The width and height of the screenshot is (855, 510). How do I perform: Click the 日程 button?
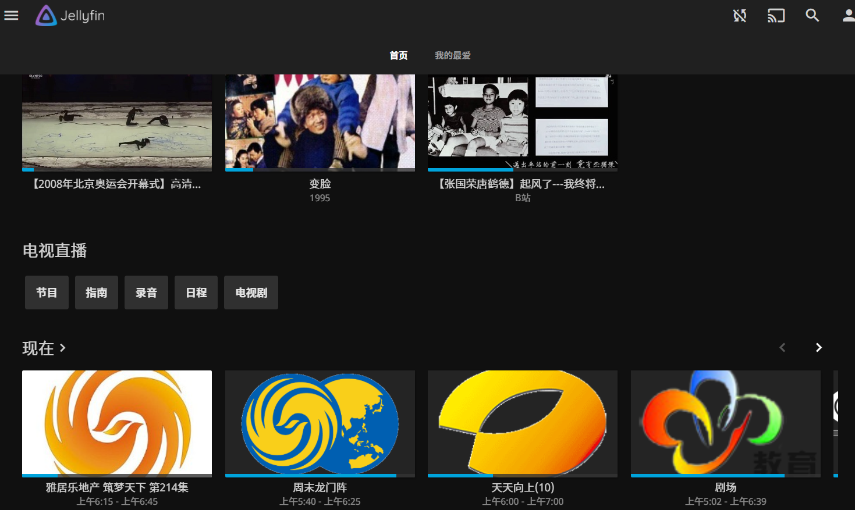(196, 293)
